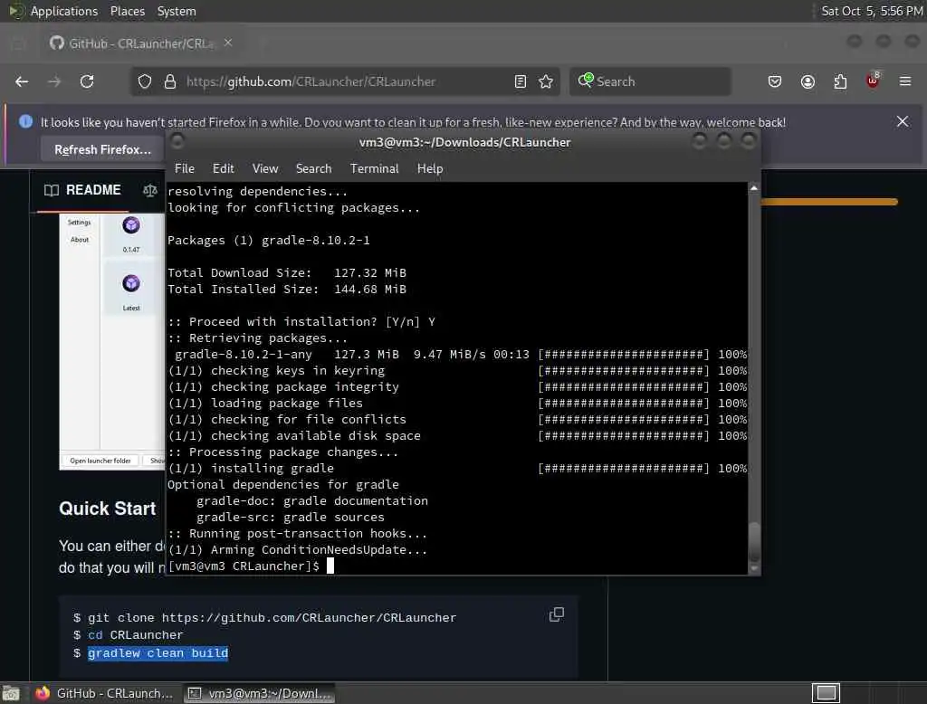Click terminal scrollbar up arrow
The width and height of the screenshot is (927, 704).
tap(754, 187)
